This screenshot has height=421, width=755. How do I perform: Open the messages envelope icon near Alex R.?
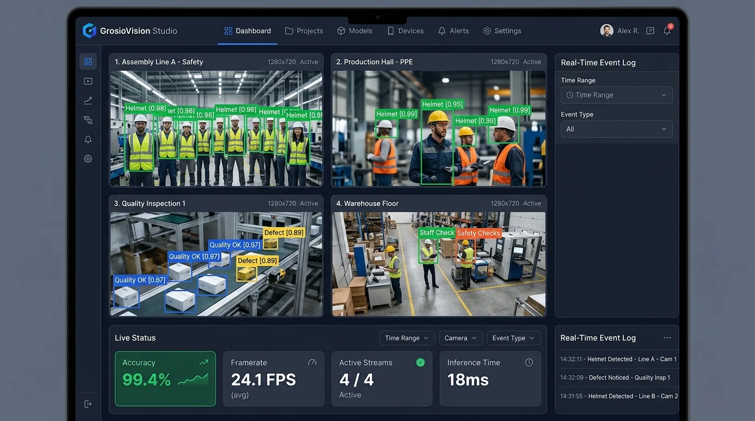pos(650,31)
